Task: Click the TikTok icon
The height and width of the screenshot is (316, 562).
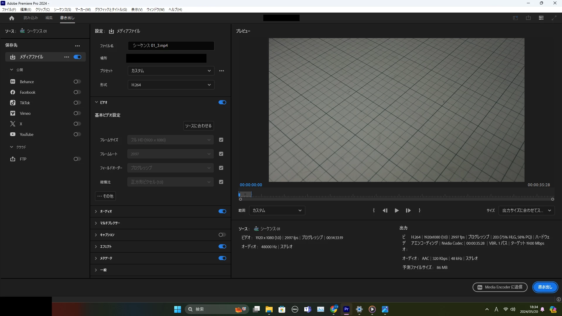Action: click(13, 103)
